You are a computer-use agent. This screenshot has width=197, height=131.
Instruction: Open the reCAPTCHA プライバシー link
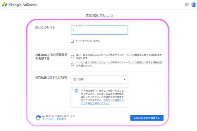click(49, 119)
